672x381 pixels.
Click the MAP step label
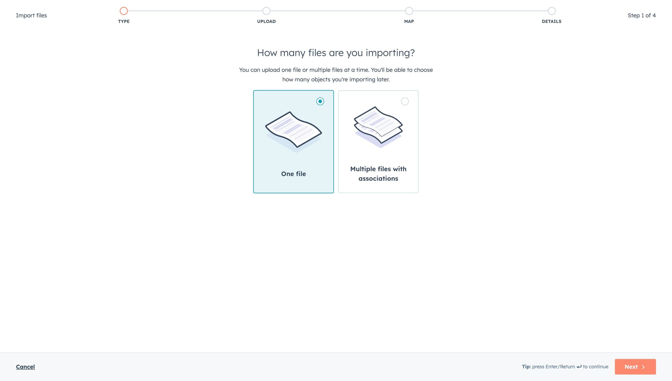[x=409, y=21]
